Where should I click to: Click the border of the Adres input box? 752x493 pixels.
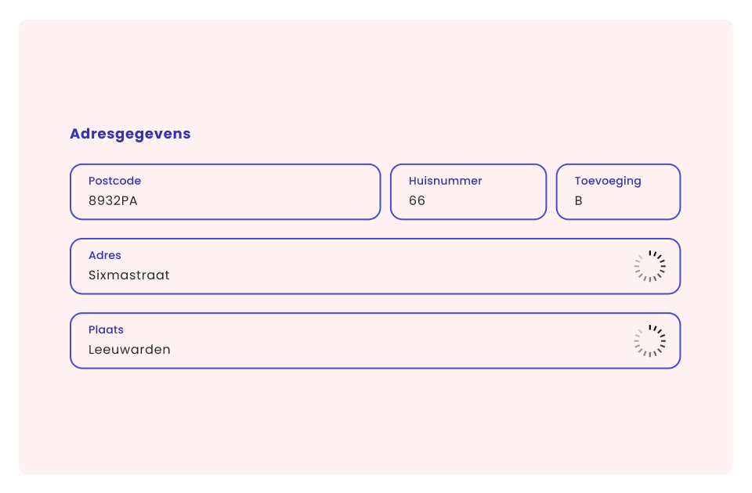point(375,238)
